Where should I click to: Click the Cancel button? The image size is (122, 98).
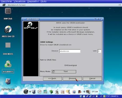pos(92,78)
